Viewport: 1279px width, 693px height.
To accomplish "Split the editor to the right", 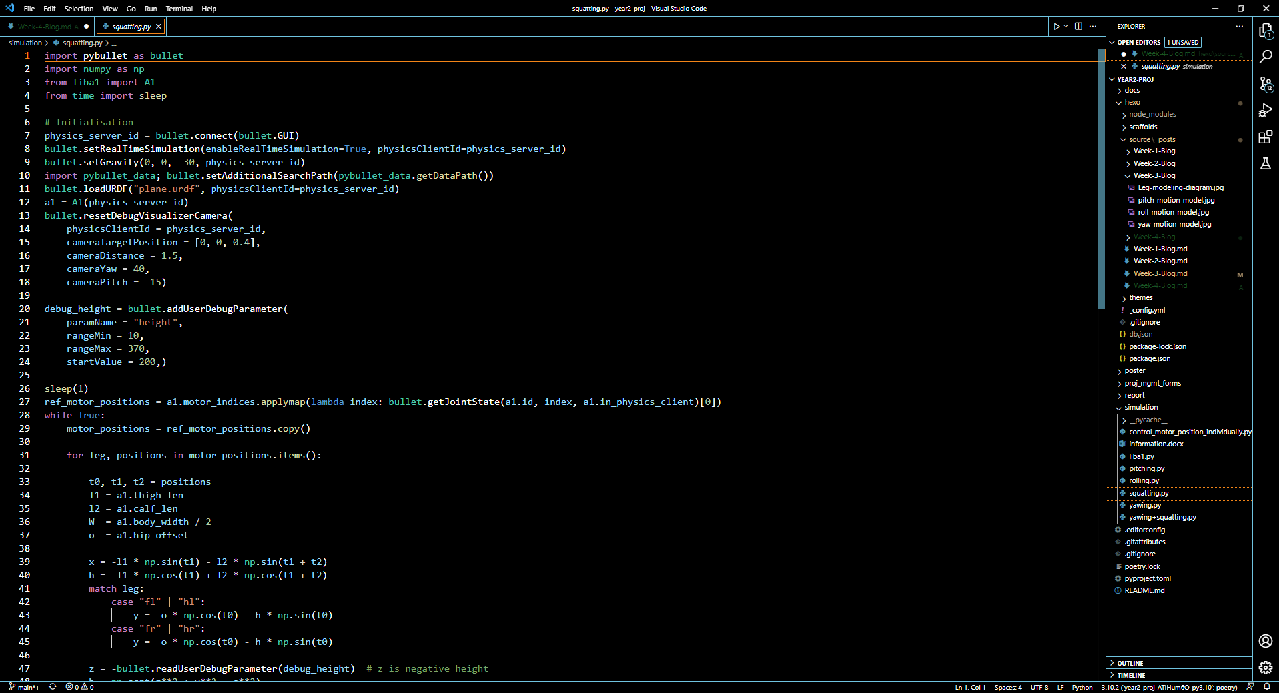I will [1078, 27].
